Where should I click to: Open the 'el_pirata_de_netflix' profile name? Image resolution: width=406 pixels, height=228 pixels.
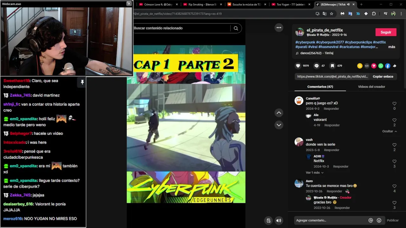click(x=325, y=30)
